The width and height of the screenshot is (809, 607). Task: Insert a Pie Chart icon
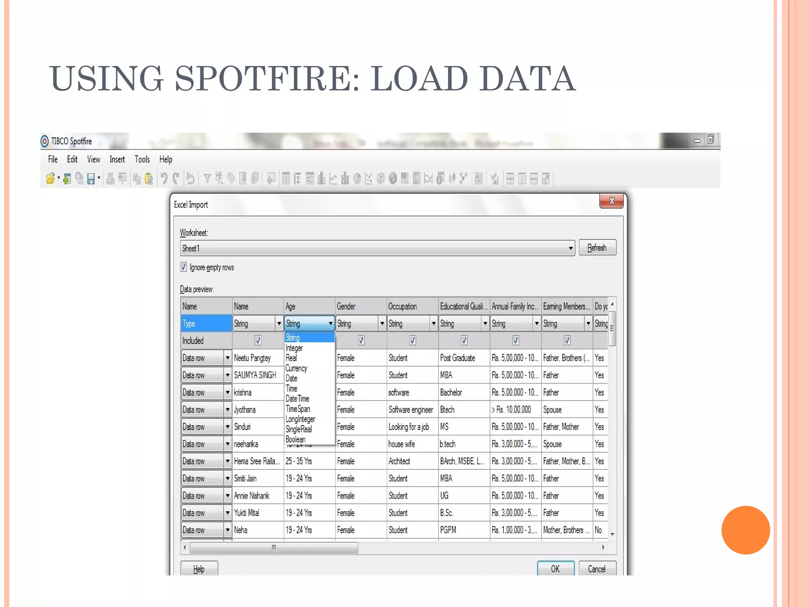coord(357,179)
